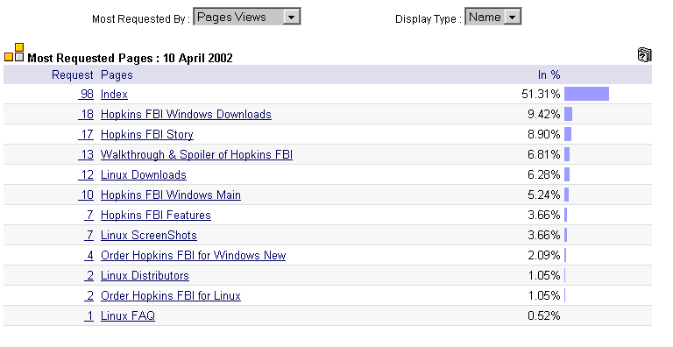
Task: Click the help icon at table's right
Action: coord(644,54)
